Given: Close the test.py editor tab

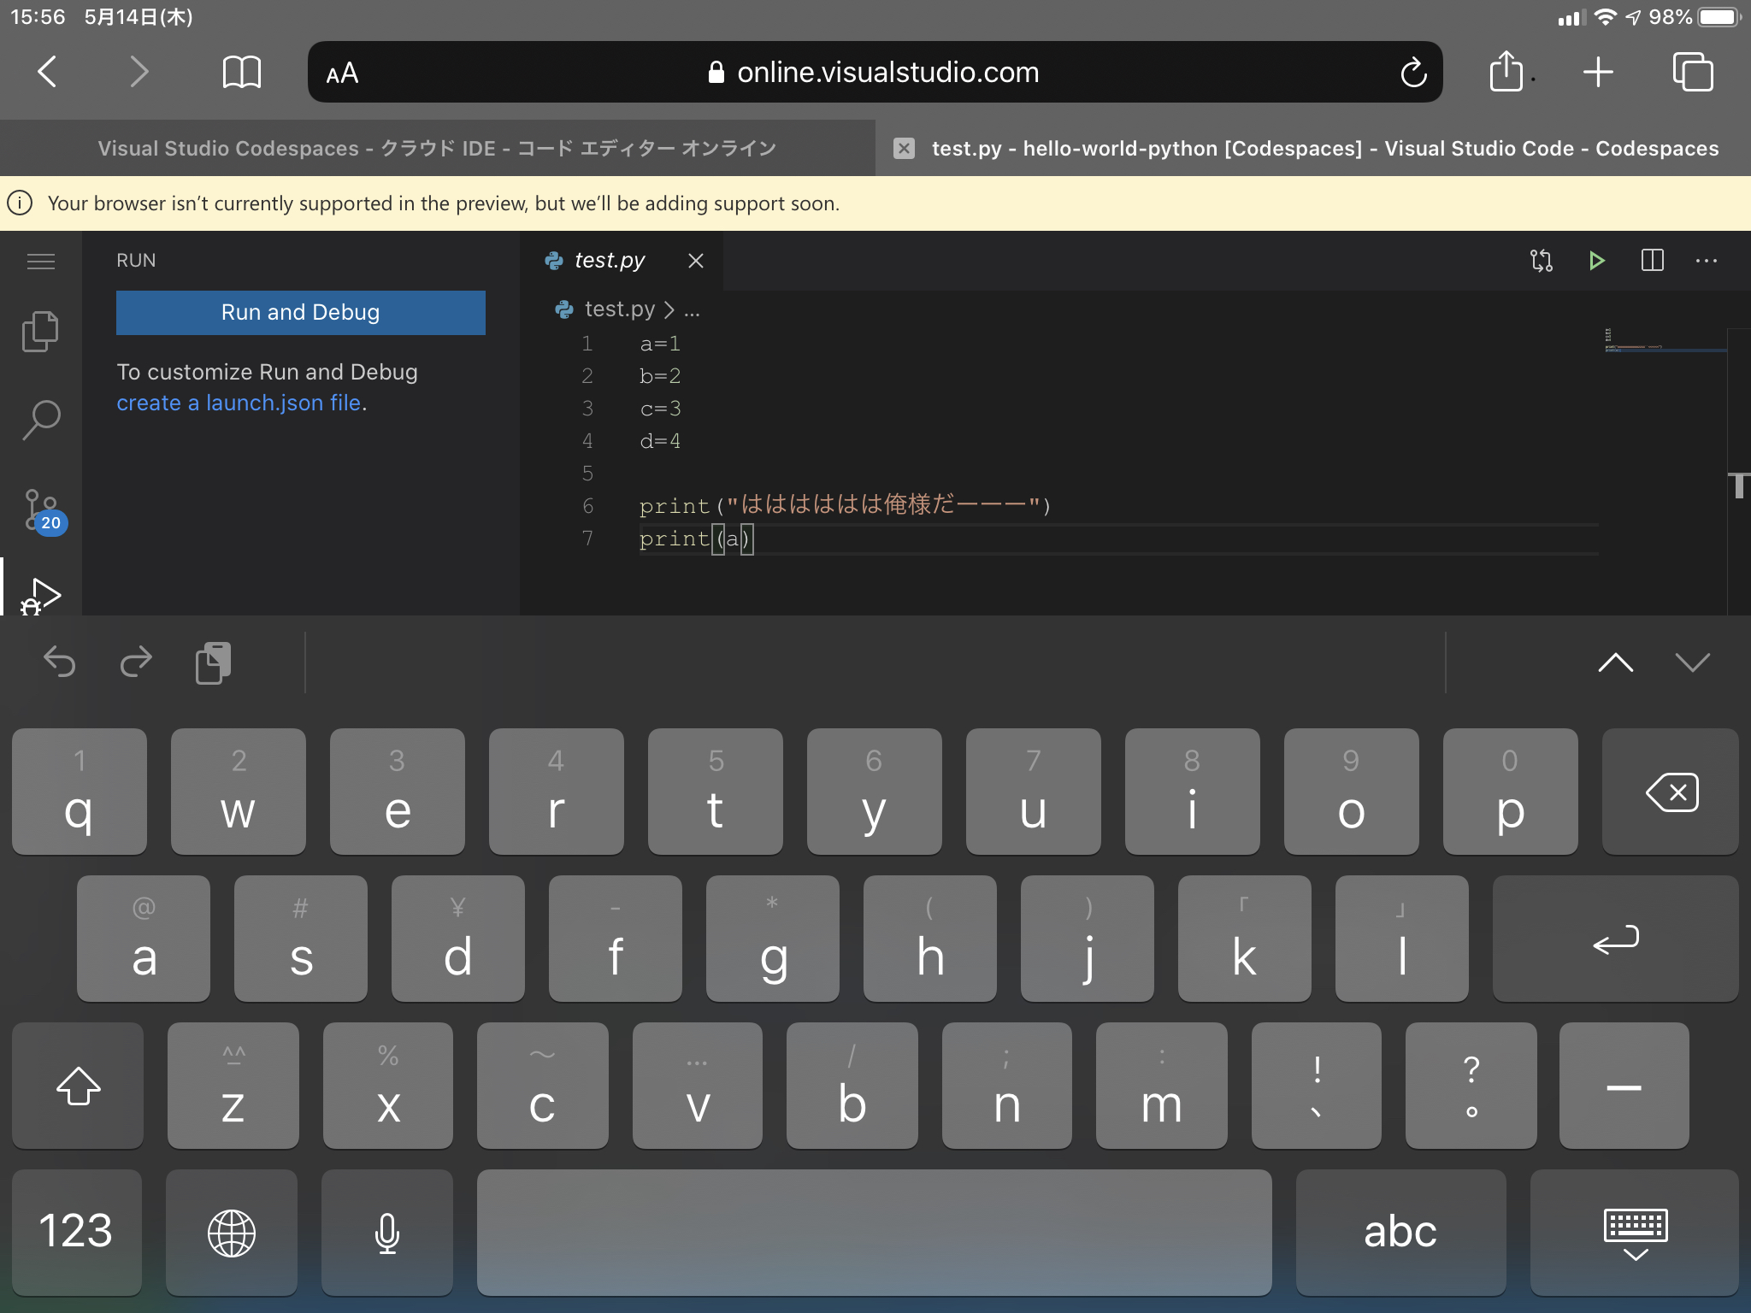Looking at the screenshot, I should point(696,261).
